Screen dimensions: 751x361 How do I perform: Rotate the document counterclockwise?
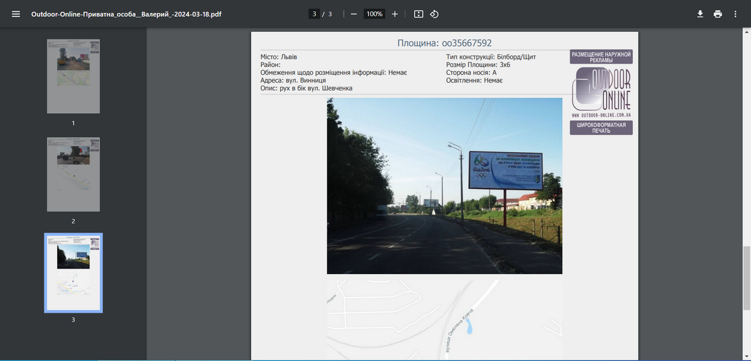(434, 14)
